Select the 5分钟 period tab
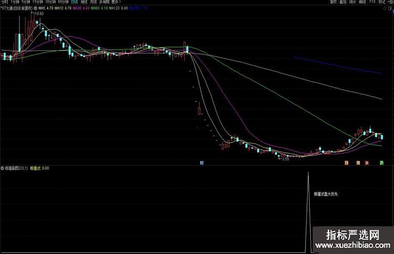The height and width of the screenshot is (254, 394). [x=26, y=2]
